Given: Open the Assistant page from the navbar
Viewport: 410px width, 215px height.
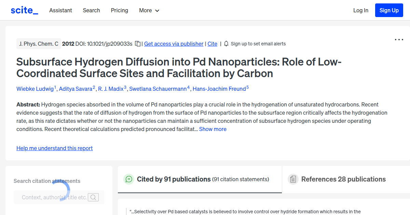Looking at the screenshot, I should point(60,11).
